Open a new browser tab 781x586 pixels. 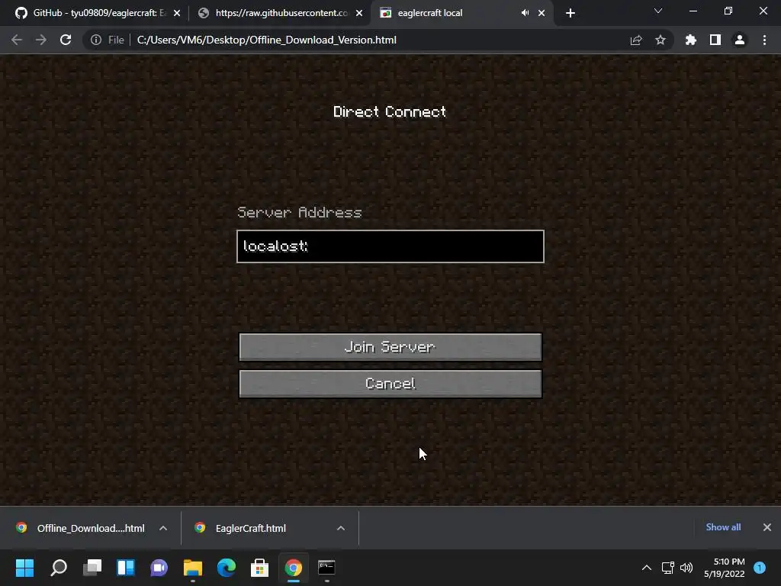pyautogui.click(x=570, y=13)
